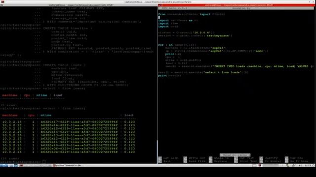Click the mtime value b6320a14-6229-11ea-a5d7-08002725994f

[79, 132]
